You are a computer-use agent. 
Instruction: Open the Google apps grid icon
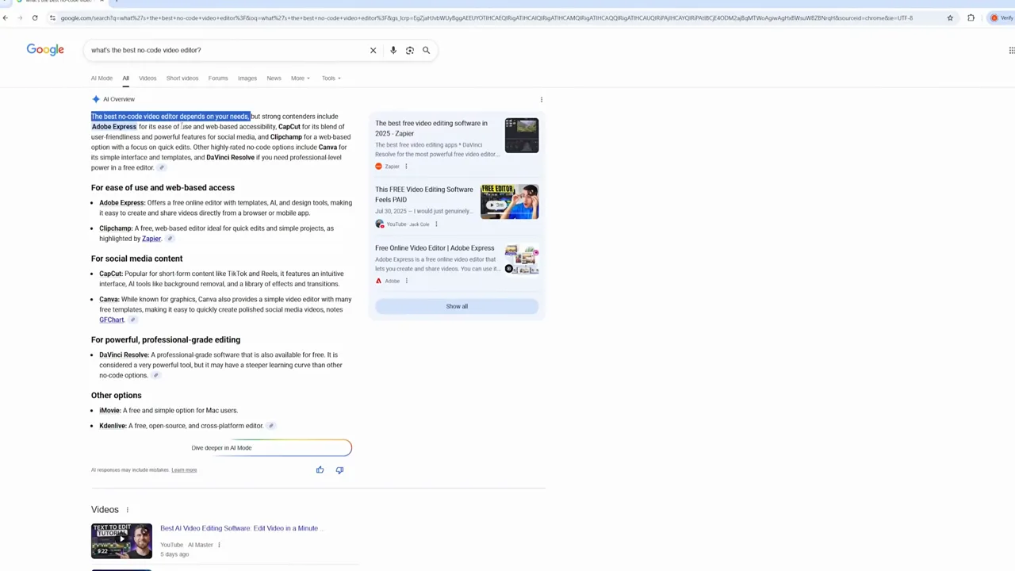[1011, 50]
